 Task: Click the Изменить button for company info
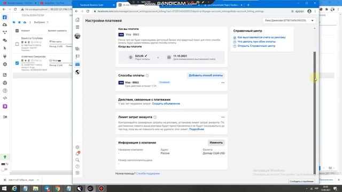pyautogui.click(x=216, y=142)
